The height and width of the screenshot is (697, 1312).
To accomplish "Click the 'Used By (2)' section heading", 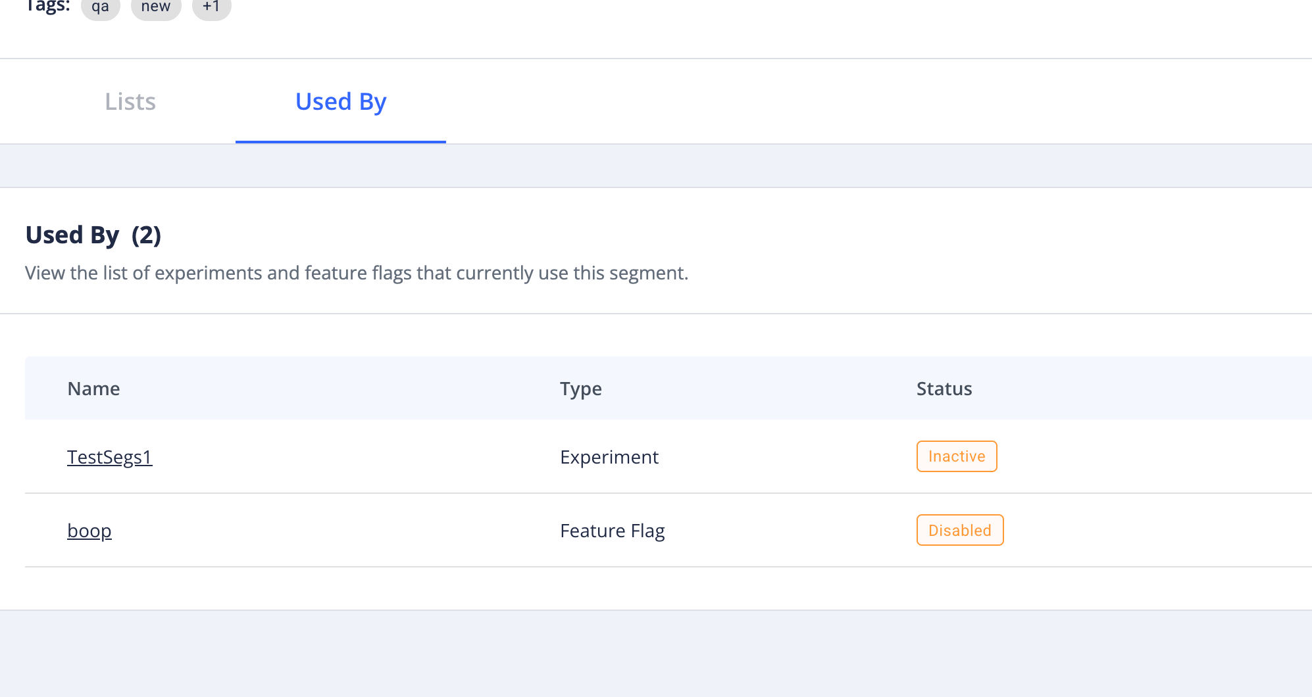I will tap(93, 235).
